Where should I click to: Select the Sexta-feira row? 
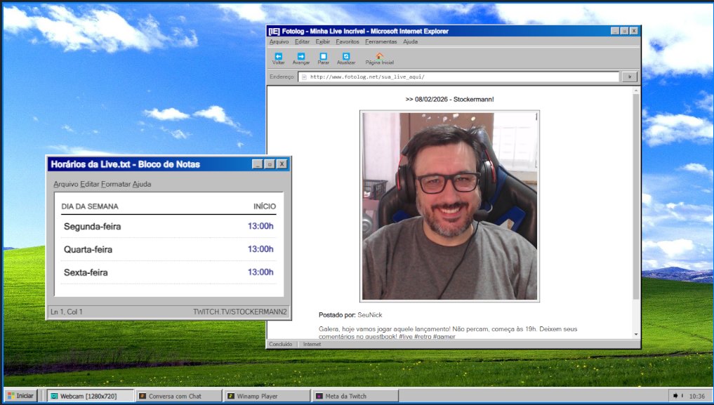click(x=168, y=272)
